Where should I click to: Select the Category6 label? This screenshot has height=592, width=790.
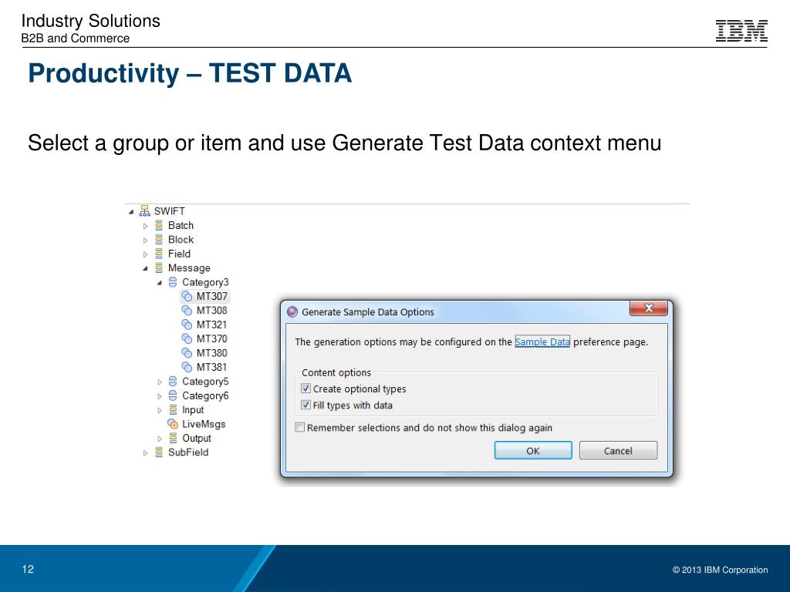pyautogui.click(x=205, y=395)
